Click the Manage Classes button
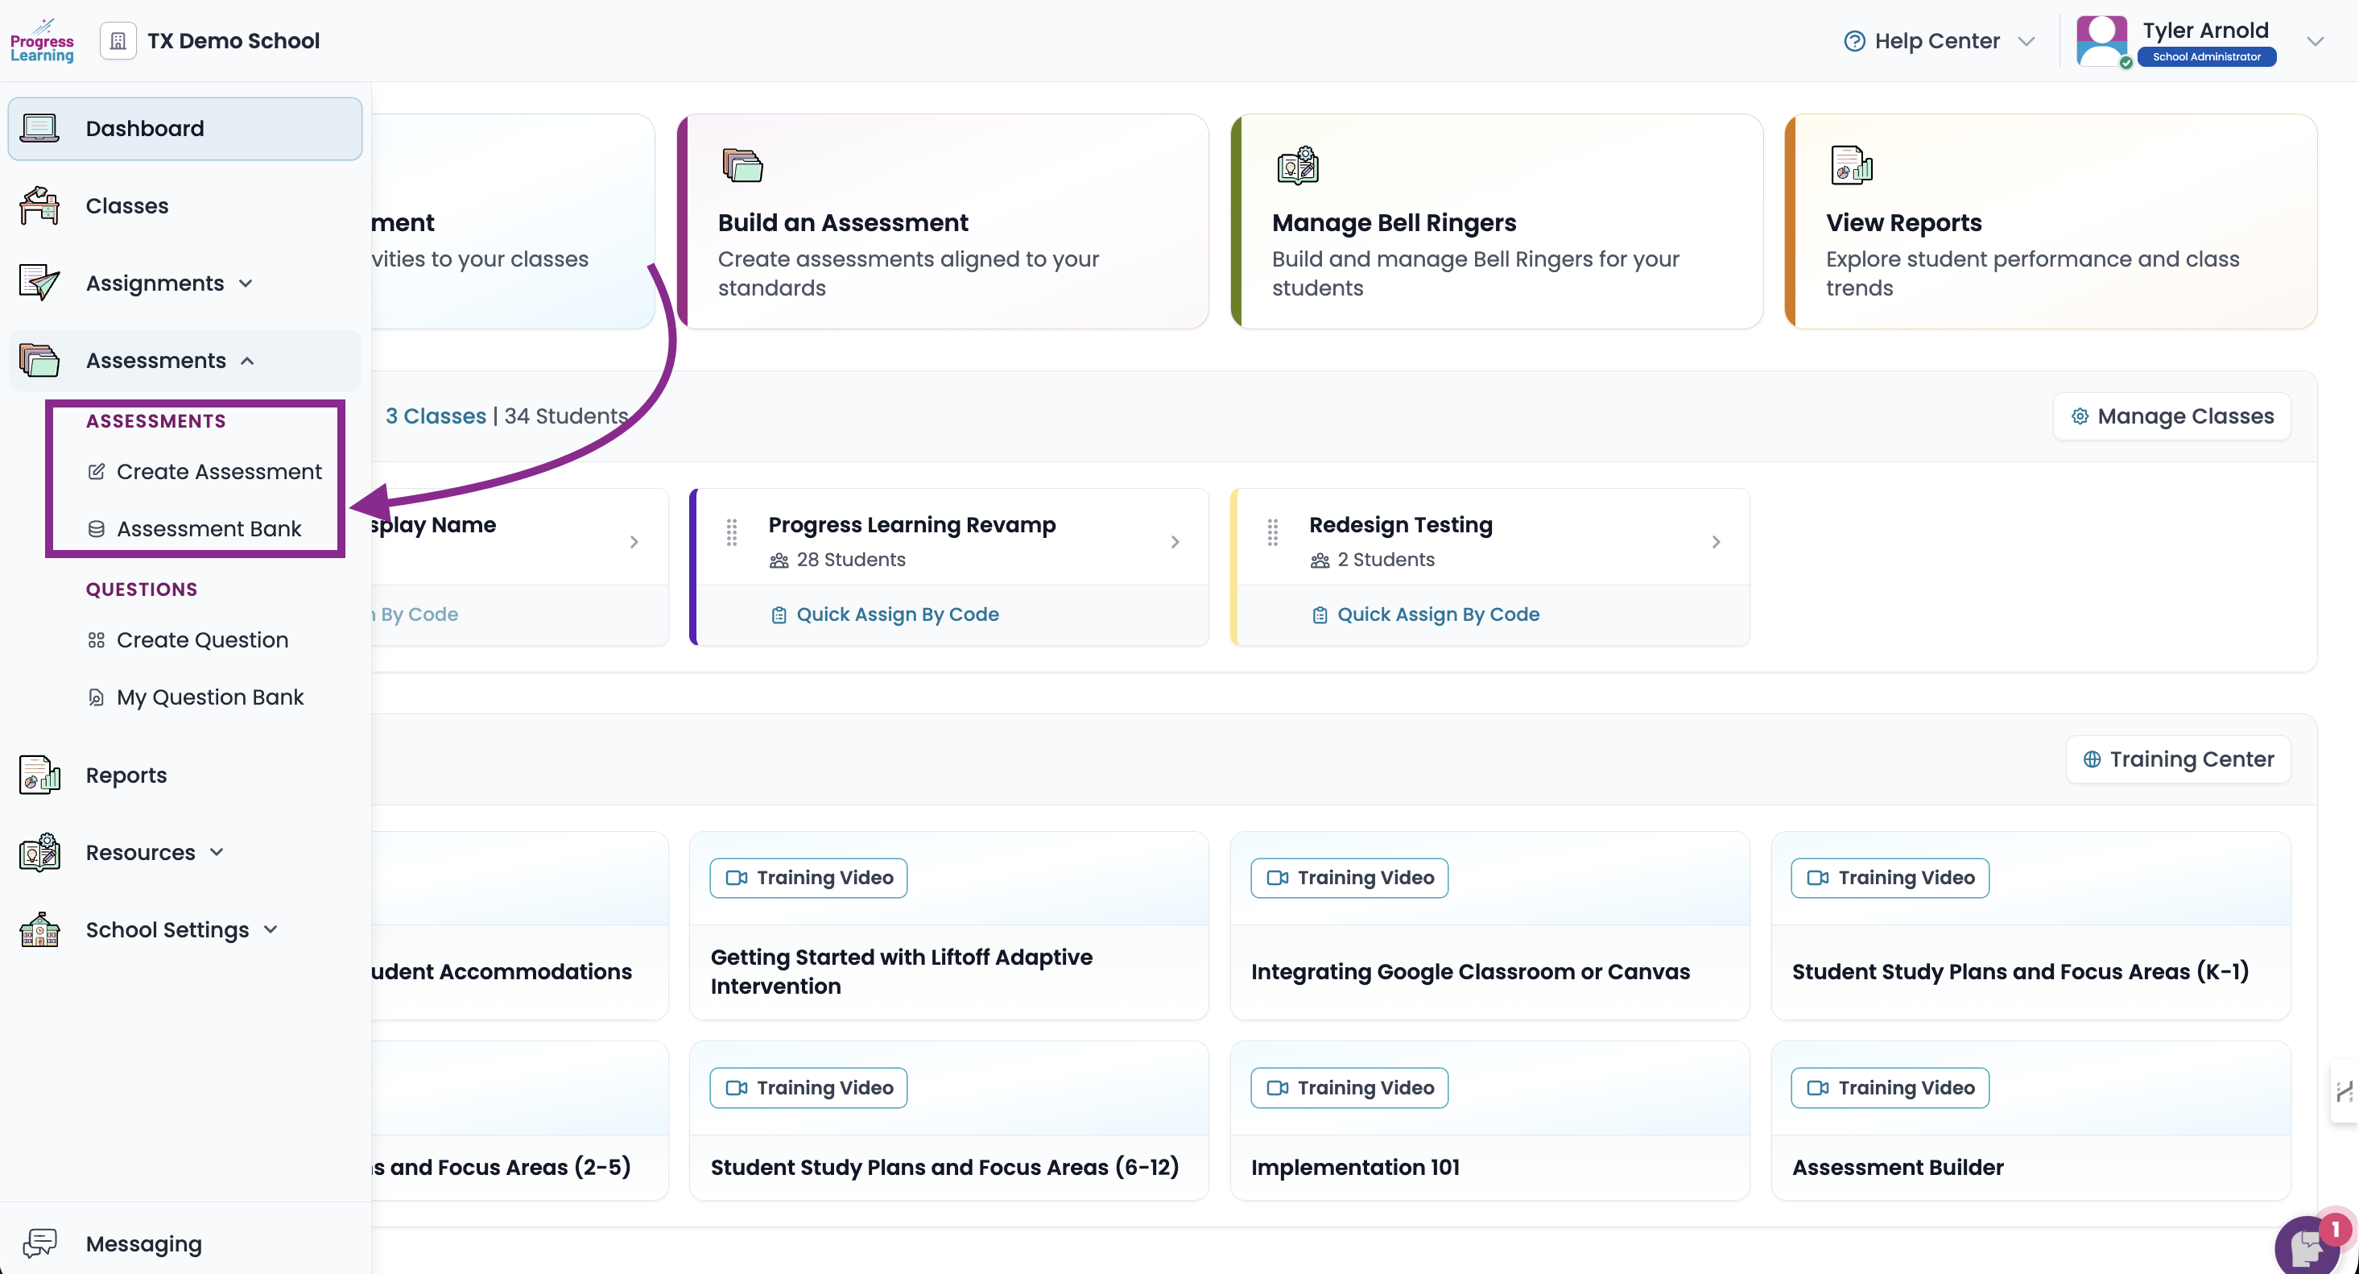 click(2172, 416)
